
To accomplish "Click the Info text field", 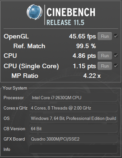I will pyautogui.click(x=73, y=149).
